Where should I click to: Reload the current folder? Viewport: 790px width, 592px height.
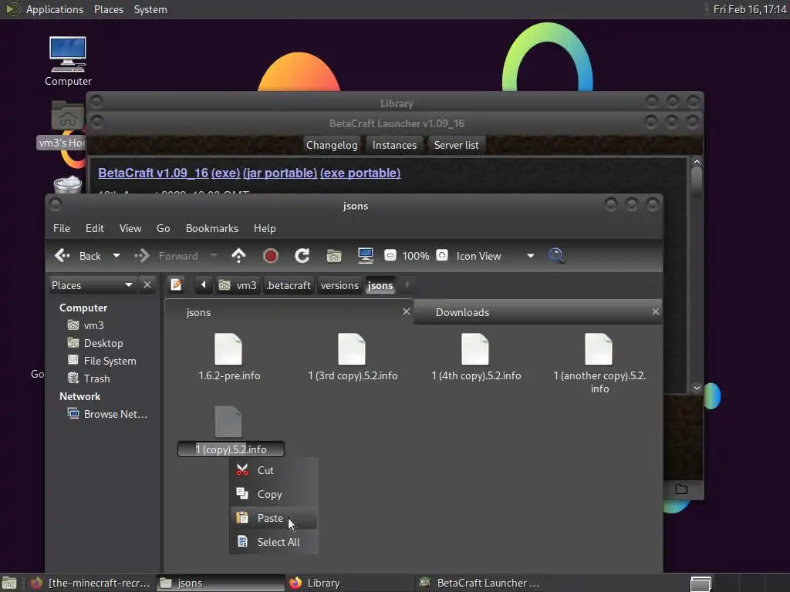pos(302,256)
